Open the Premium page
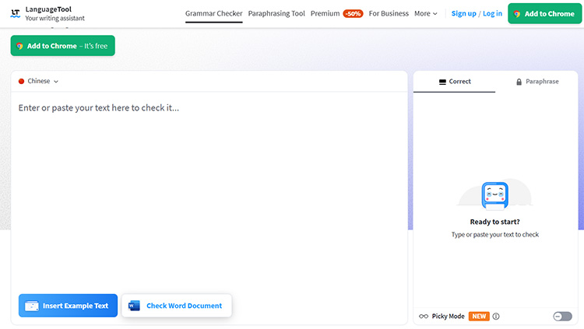The width and height of the screenshot is (584, 329). tap(325, 14)
